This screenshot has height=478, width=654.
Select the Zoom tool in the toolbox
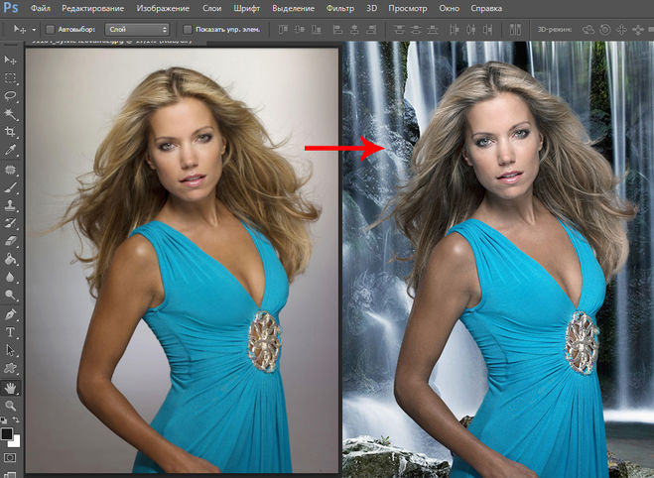10,406
